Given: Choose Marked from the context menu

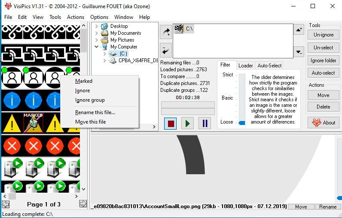Looking at the screenshot, I should (x=99, y=81).
